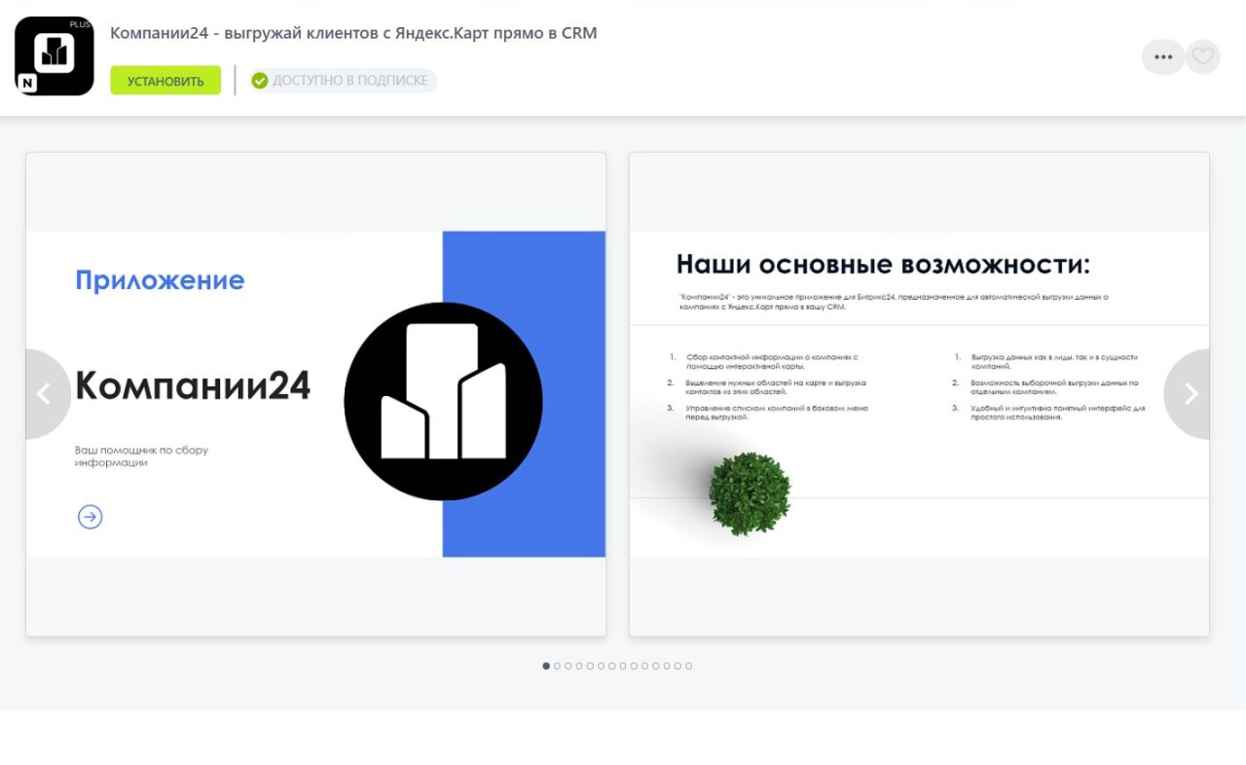The image size is (1246, 765).
Task: Go to next slide with right arrow
Action: tap(1189, 394)
